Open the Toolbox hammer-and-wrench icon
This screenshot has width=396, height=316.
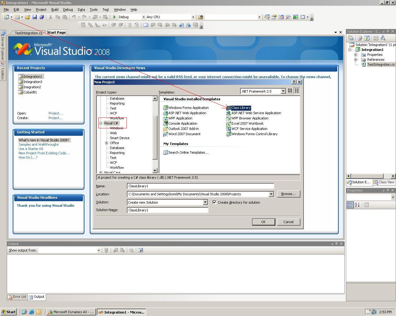[288, 17]
